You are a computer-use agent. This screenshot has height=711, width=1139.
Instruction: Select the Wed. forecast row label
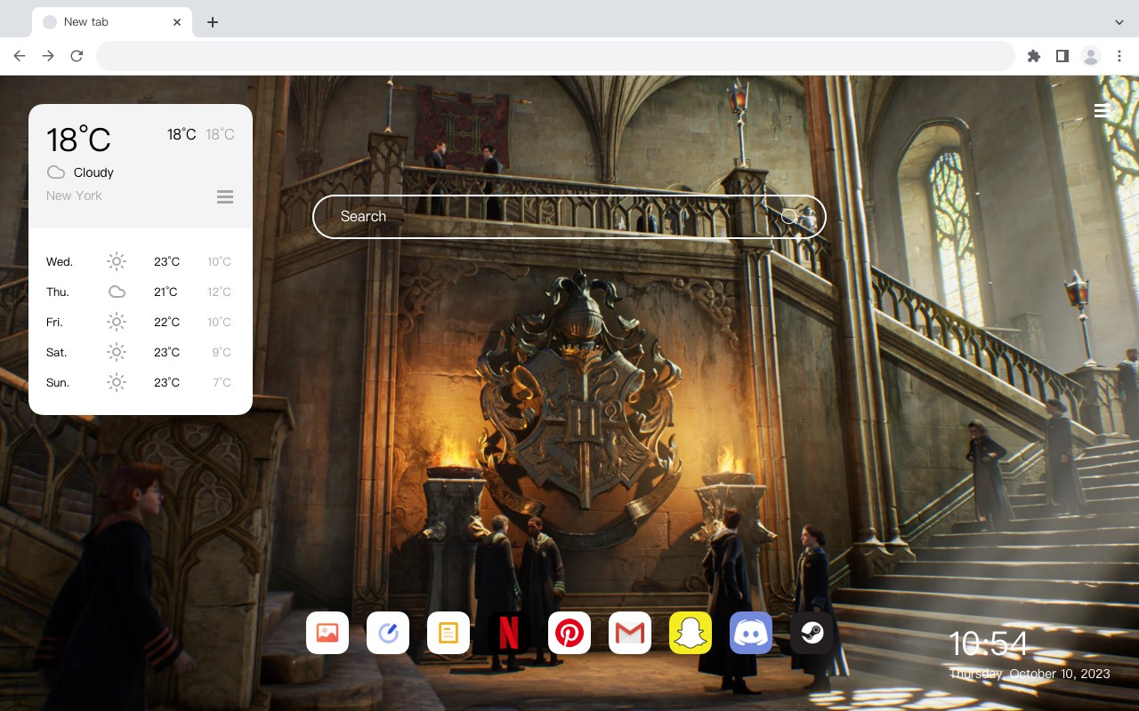60,262
